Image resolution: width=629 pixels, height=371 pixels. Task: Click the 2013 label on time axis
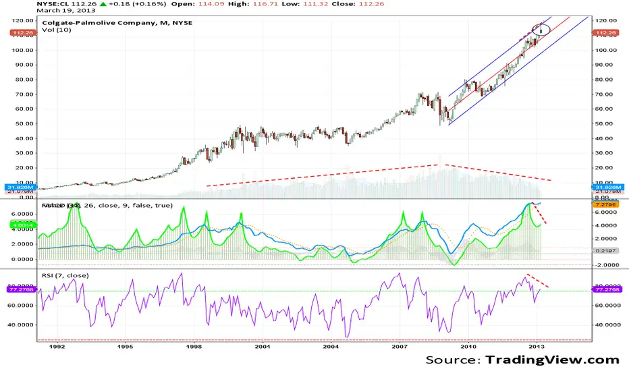[x=537, y=347]
